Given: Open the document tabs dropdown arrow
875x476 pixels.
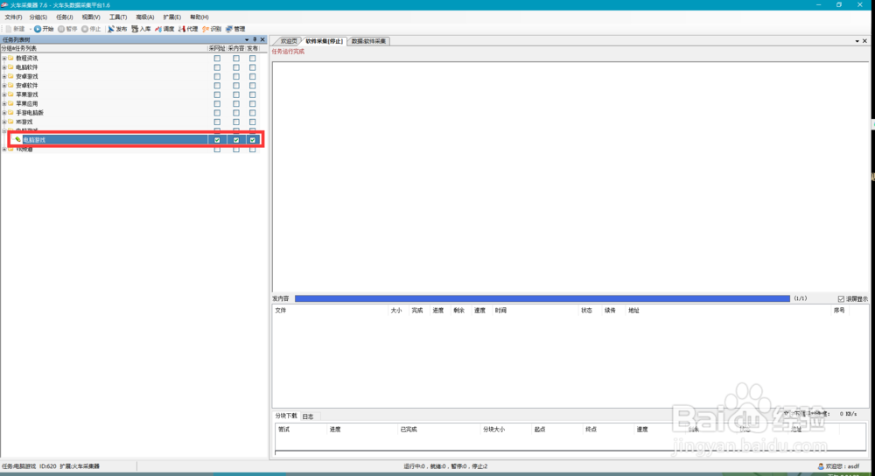Looking at the screenshot, I should coord(857,41).
